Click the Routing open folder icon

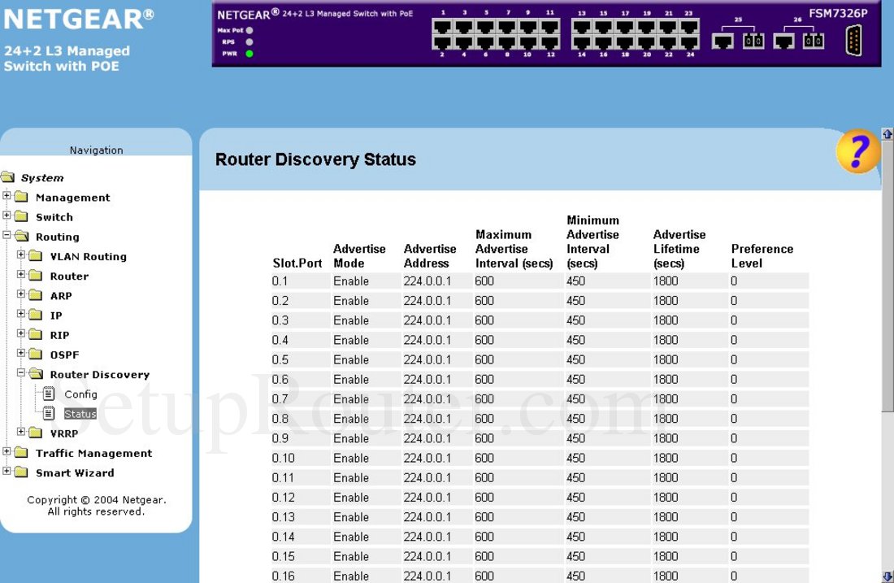[x=22, y=236]
